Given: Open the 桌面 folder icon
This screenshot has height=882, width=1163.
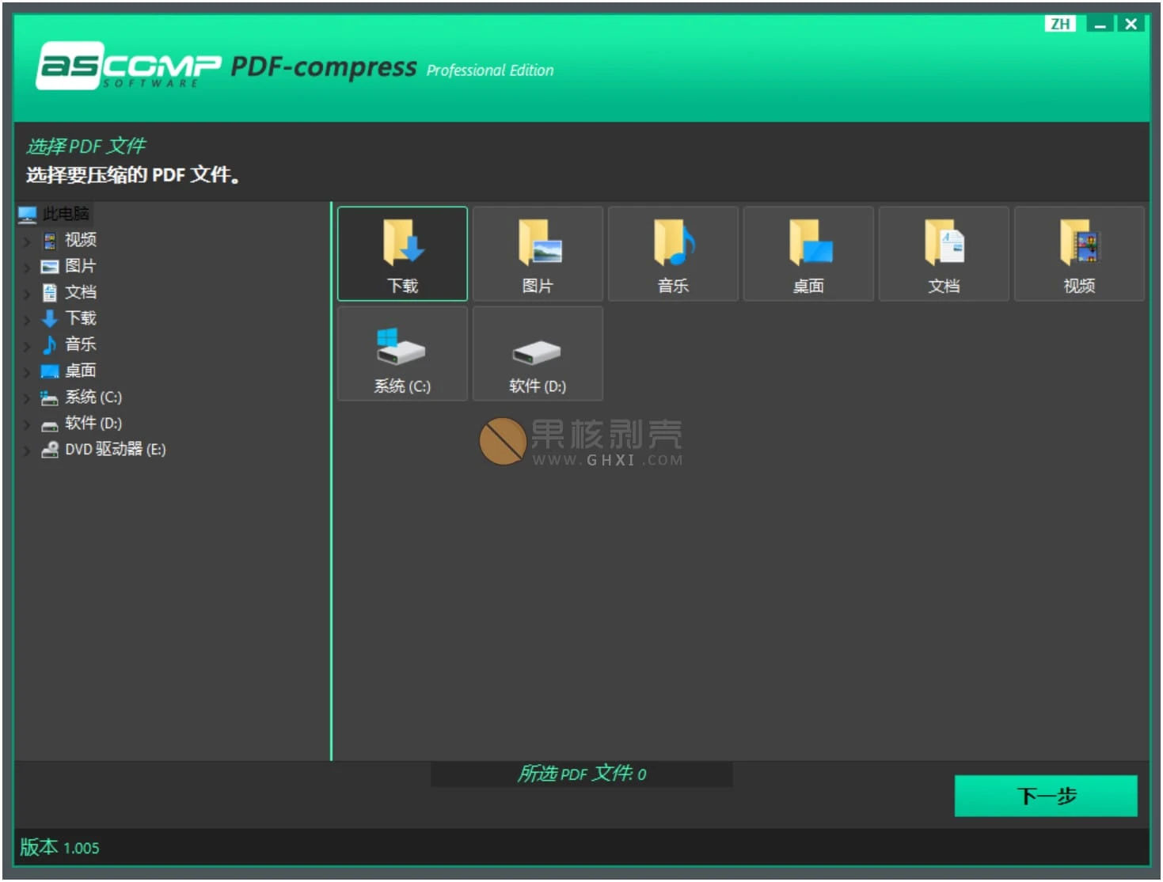Looking at the screenshot, I should 808,252.
